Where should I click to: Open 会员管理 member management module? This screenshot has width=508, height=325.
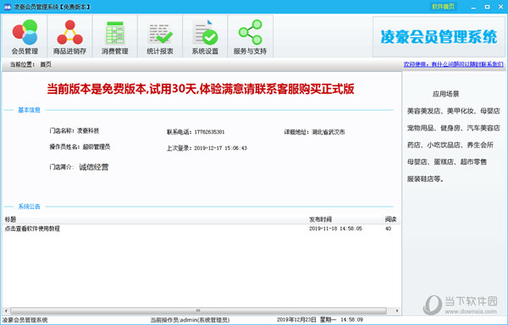pyautogui.click(x=25, y=36)
